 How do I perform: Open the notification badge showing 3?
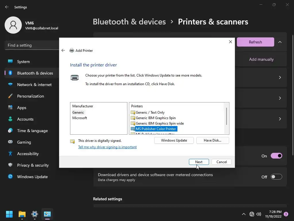point(286,214)
